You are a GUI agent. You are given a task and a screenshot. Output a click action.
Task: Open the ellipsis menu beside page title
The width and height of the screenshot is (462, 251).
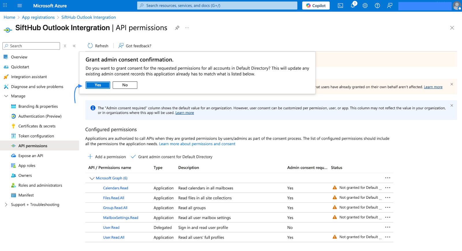pos(187,28)
